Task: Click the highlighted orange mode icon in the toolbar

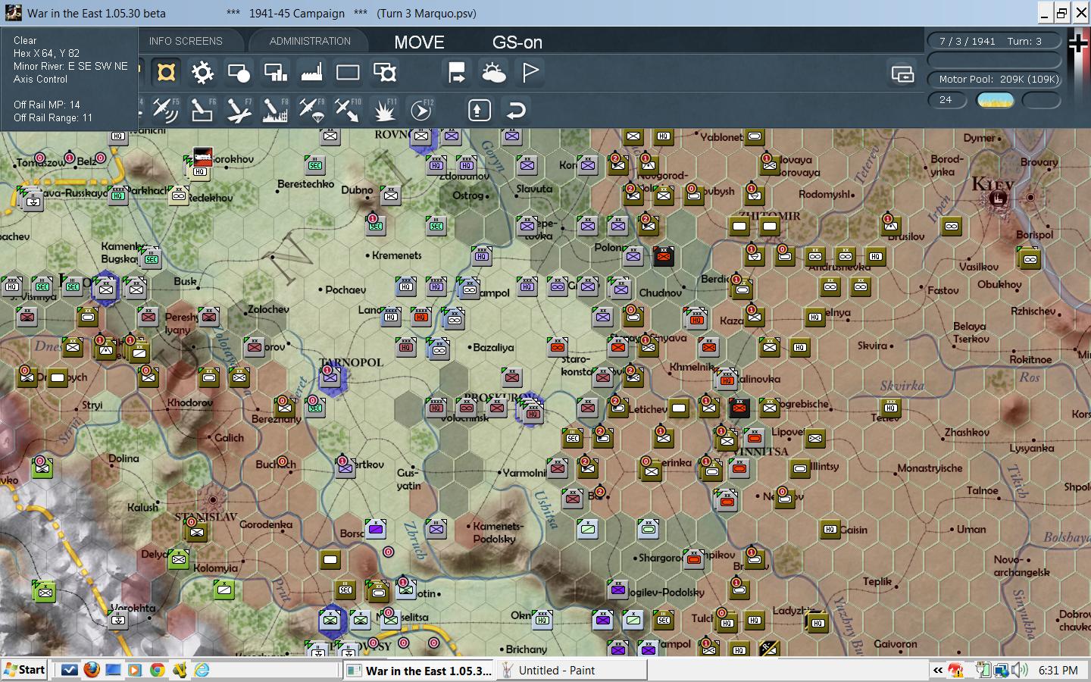Action: click(x=166, y=72)
